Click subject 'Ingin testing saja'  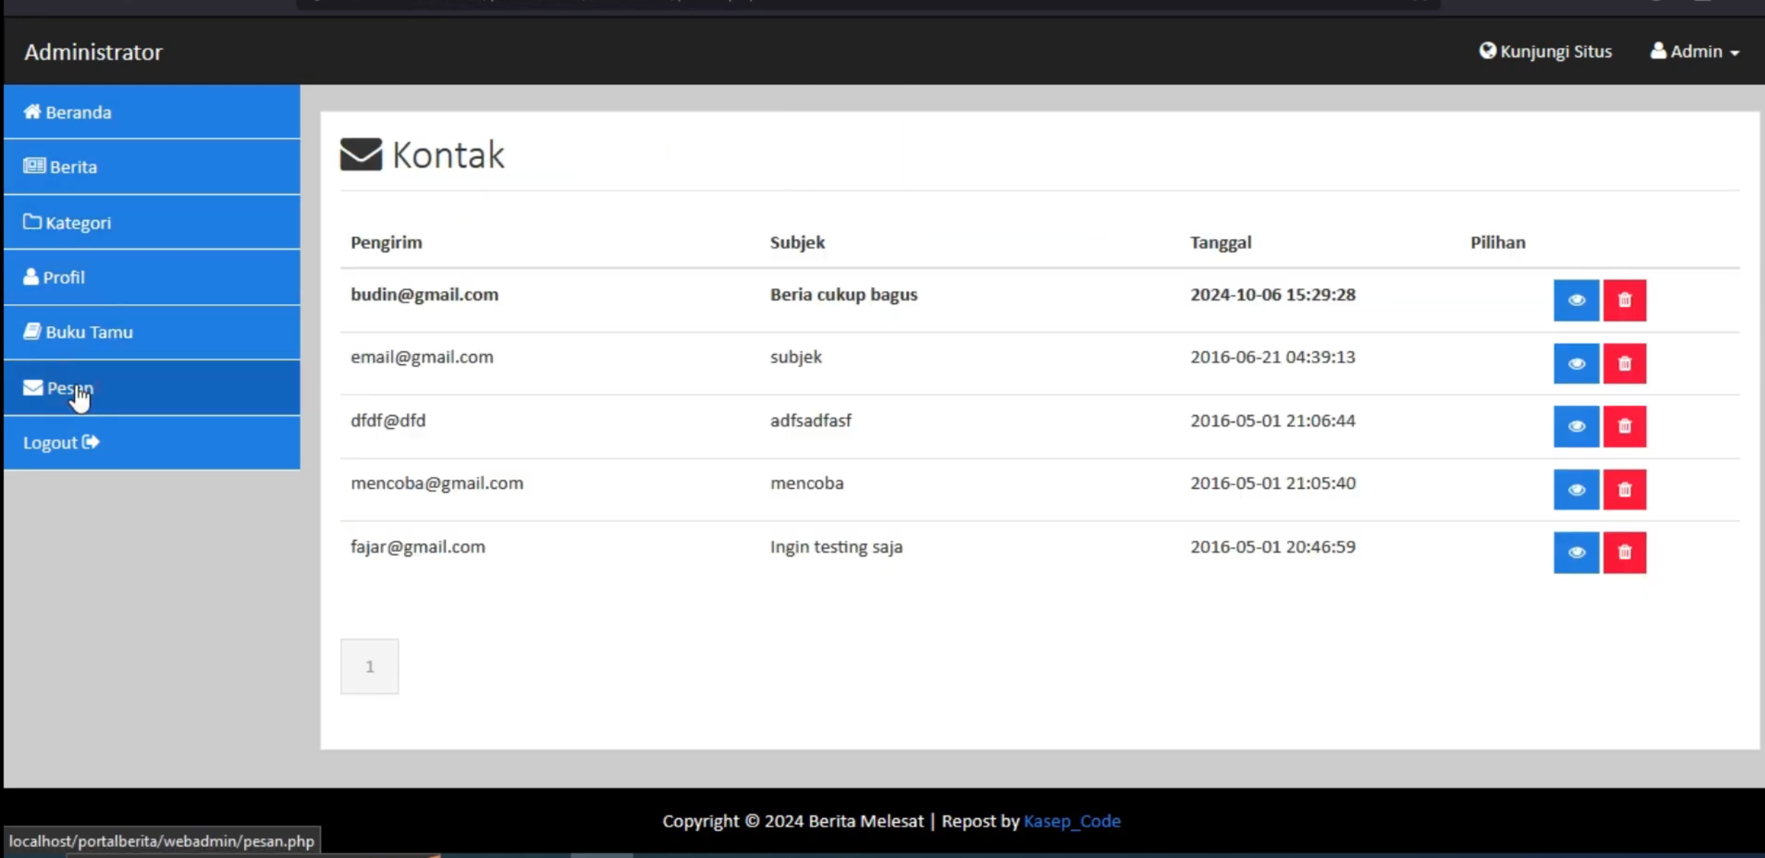pos(836,547)
